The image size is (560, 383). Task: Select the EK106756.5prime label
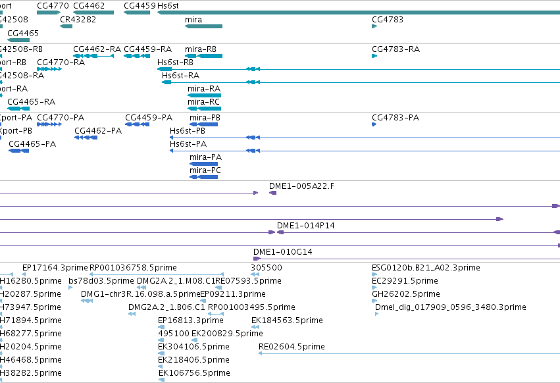tap(194, 373)
